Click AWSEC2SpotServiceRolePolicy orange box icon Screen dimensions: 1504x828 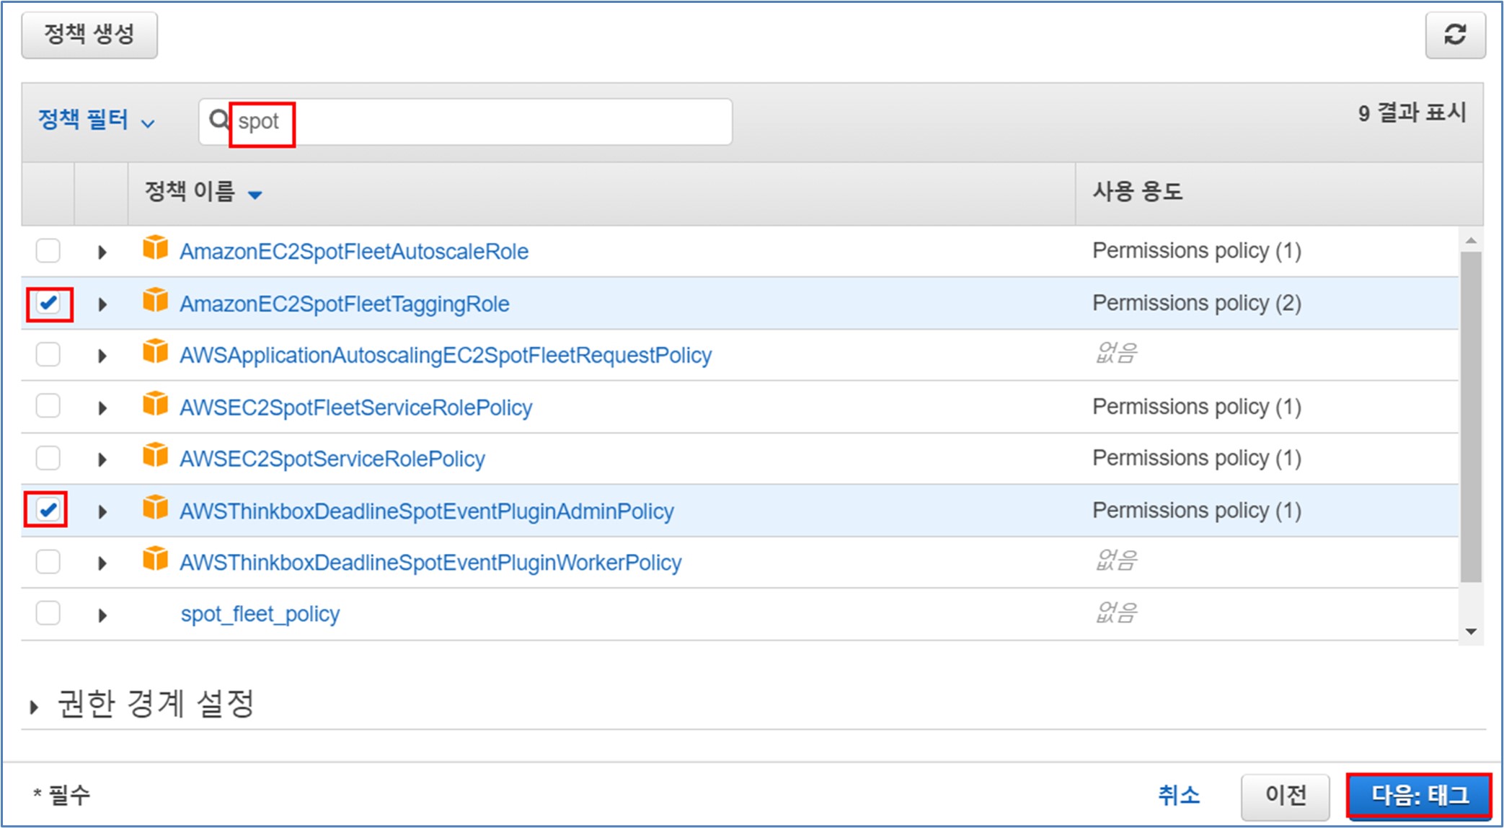point(155,456)
